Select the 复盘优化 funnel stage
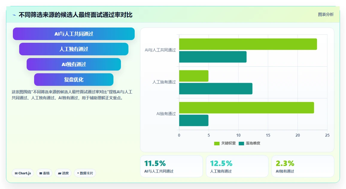 (74, 79)
